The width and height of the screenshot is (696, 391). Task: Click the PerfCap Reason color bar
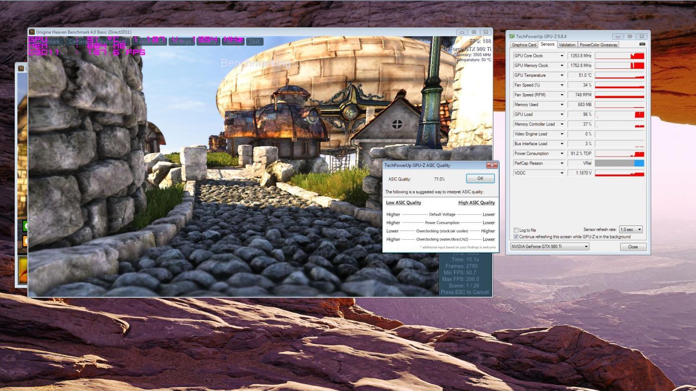(620, 163)
